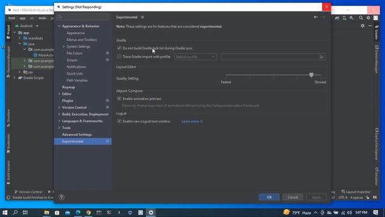Image resolution: width=385 pixels, height=217 pixels.
Task: Open Microsoft Edge from taskbar
Action: pos(78,213)
